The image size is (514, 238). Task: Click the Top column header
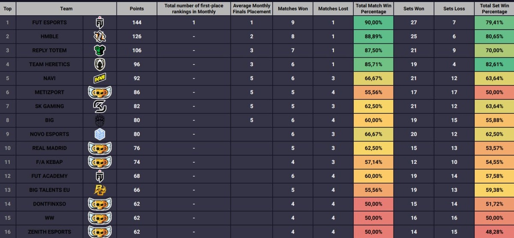pos(7,9)
